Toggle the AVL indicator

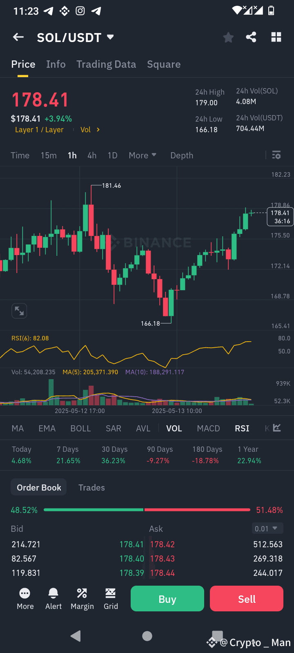coord(143,429)
